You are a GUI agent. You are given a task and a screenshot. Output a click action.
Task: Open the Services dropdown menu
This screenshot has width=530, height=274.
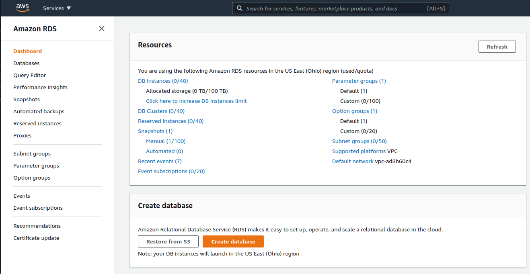click(57, 8)
